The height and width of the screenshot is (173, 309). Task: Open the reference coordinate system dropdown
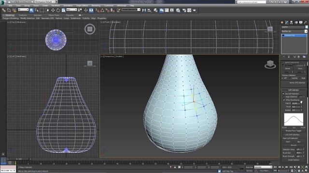coord(71,10)
